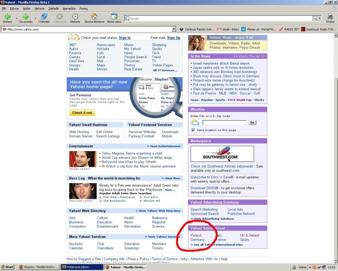This screenshot has width=338, height=271.
Task: Click the search magnifier icon in toolbar
Action: click(315, 18)
